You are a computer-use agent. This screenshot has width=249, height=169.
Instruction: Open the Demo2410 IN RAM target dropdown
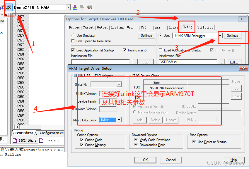tap(68, 7)
